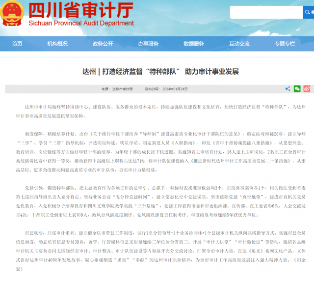Screen dimensions: 314x282
Task: Navigate to 互动交流 section
Action: click(239, 44)
